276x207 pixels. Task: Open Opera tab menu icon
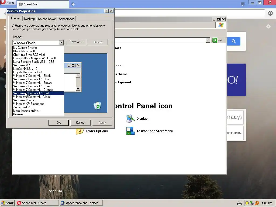[x=243, y=4]
